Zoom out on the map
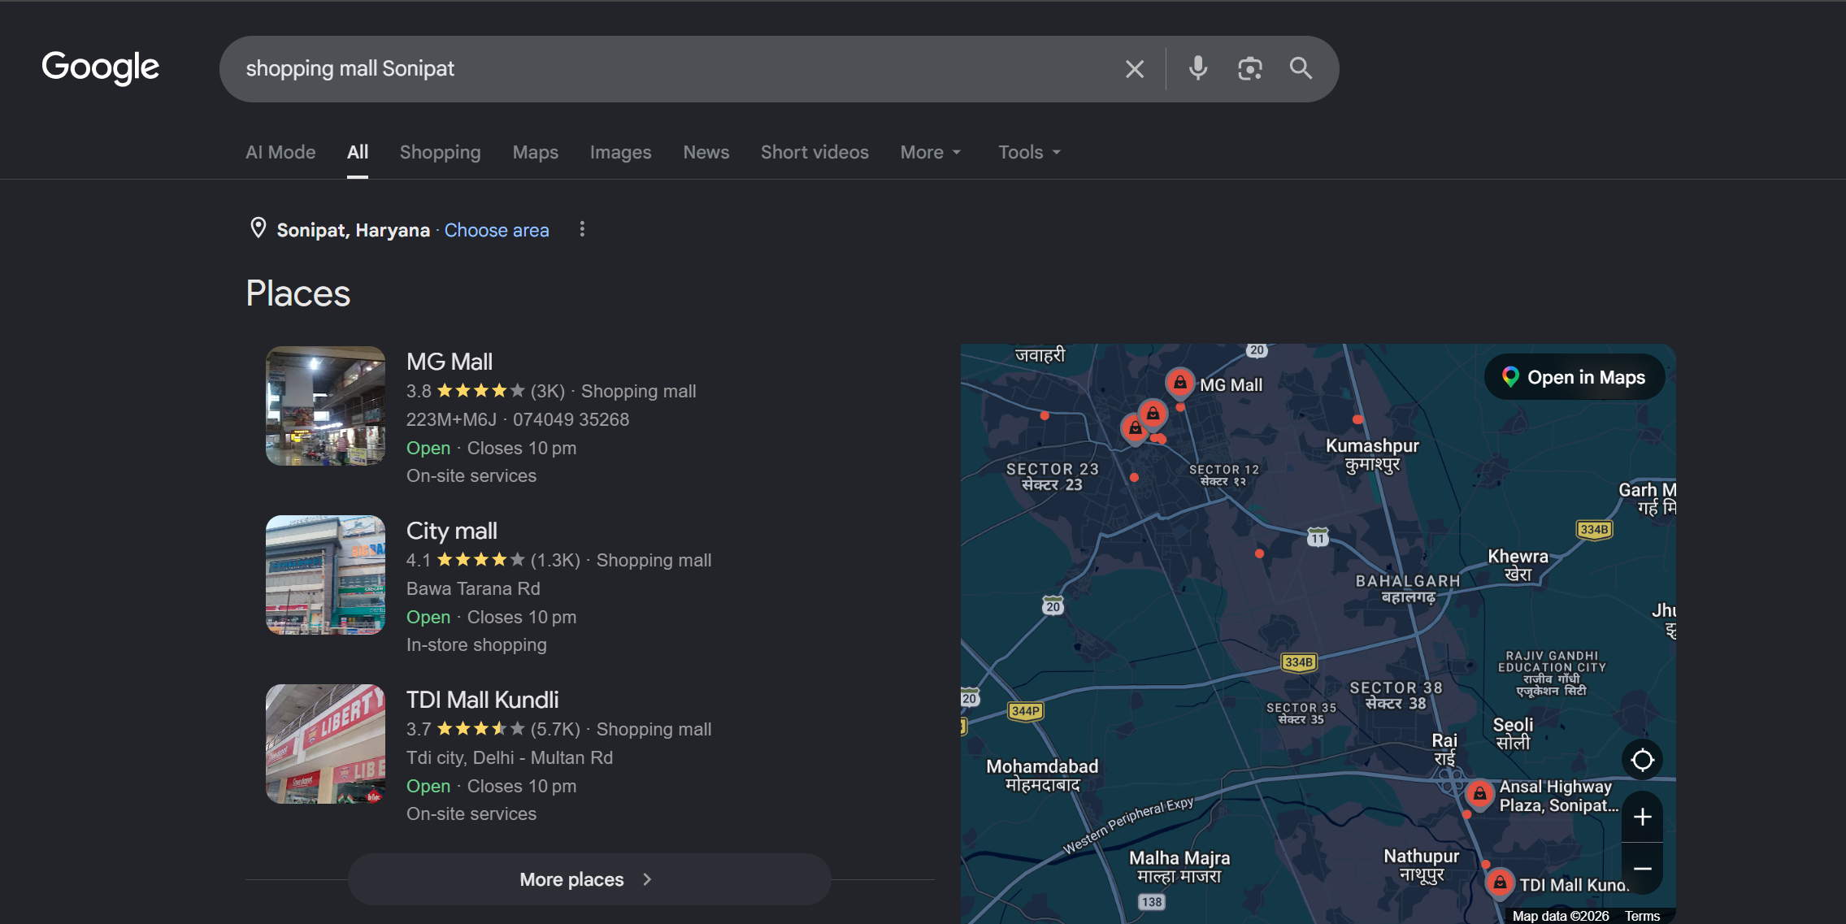The width and height of the screenshot is (1846, 924). click(x=1642, y=869)
